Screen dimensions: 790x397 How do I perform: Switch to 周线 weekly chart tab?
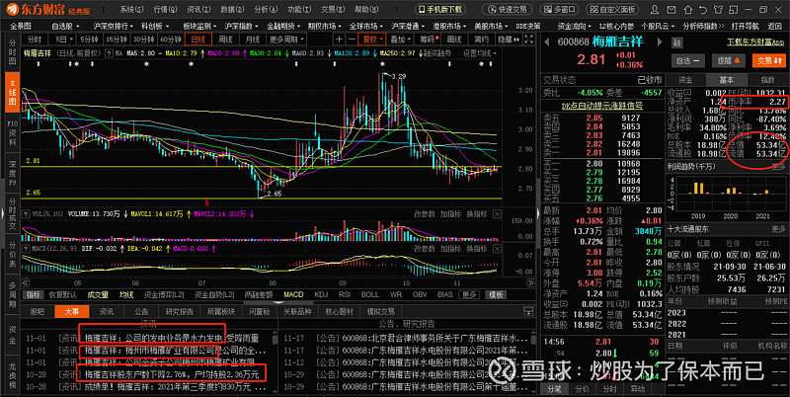[226, 40]
